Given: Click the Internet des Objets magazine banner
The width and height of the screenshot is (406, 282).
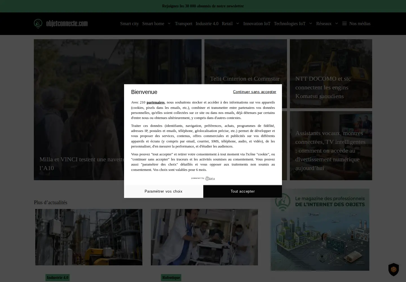Looking at the screenshot, I should [x=320, y=230].
